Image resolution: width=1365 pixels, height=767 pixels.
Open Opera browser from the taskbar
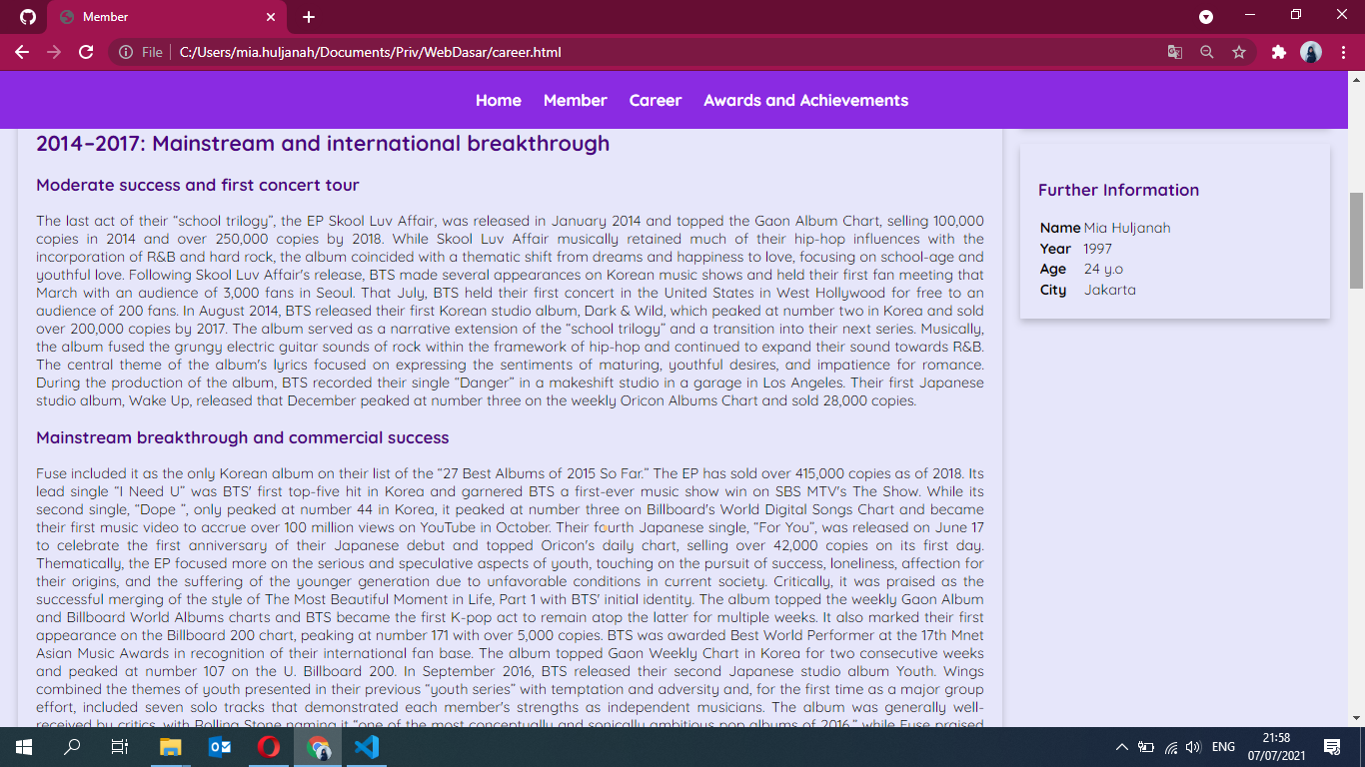click(x=268, y=746)
